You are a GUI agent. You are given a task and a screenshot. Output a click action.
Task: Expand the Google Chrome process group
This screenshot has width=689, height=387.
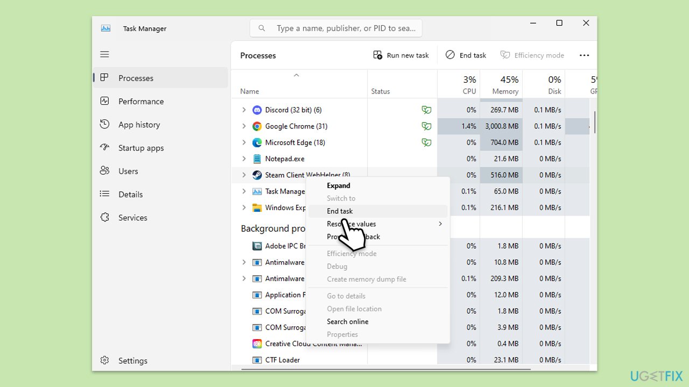(244, 126)
